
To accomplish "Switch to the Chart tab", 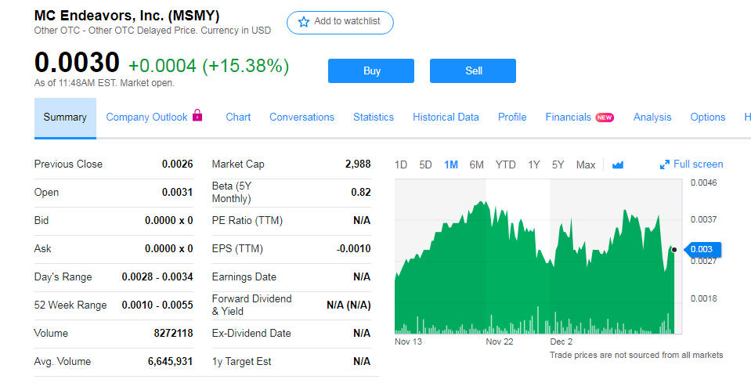I will point(238,117).
